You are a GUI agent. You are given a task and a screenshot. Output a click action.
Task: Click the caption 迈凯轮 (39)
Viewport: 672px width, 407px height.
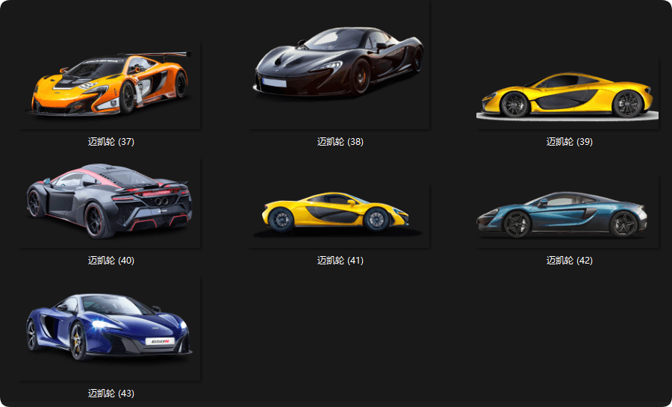569,142
